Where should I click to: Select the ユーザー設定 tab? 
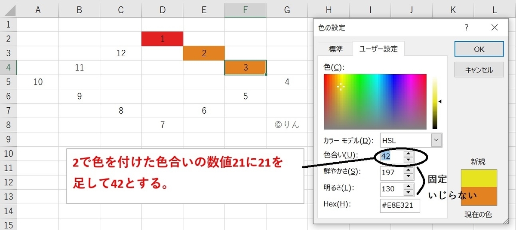[x=378, y=49]
